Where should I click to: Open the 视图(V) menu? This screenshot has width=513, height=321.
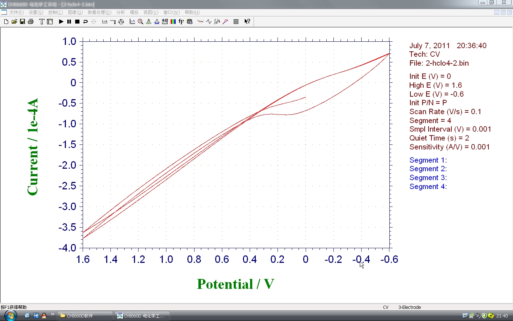[x=151, y=12]
